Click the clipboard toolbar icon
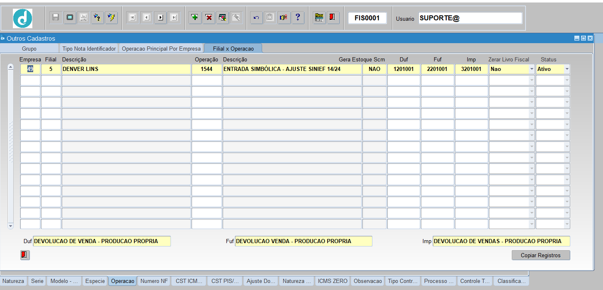This screenshot has height=290, width=603. coord(270,17)
